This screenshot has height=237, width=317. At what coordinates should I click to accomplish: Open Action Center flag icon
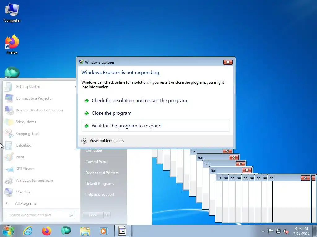(x=271, y=231)
